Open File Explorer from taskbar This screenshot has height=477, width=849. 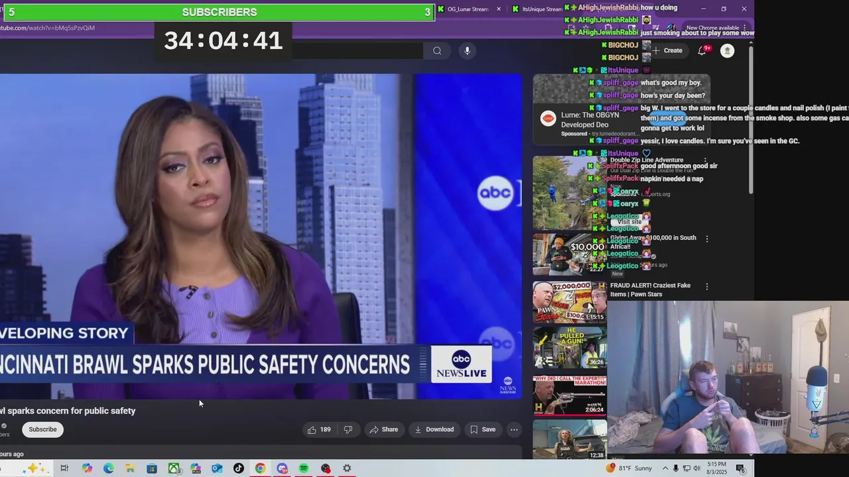click(130, 468)
